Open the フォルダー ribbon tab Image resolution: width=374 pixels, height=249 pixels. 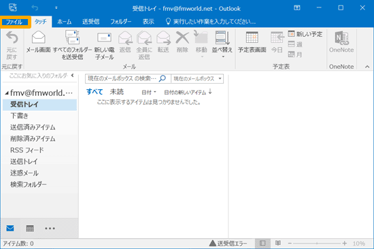120,22
